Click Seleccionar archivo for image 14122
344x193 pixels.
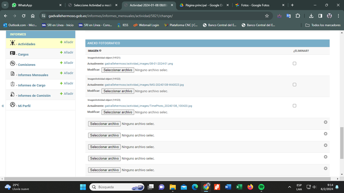click(x=118, y=91)
